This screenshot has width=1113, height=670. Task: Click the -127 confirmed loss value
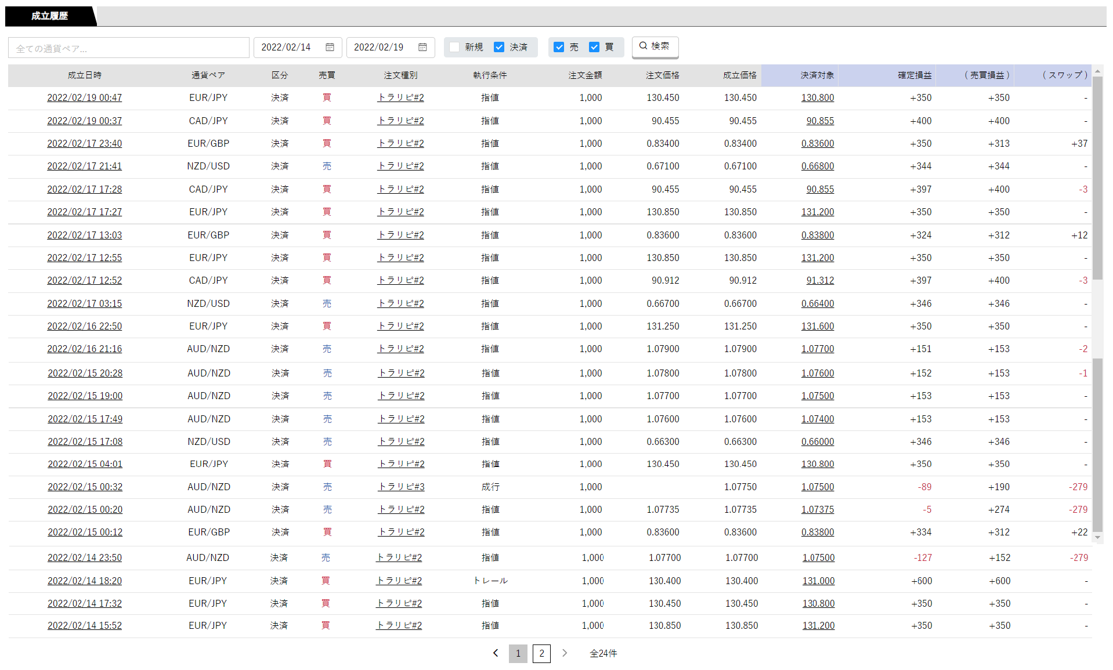[x=923, y=557]
